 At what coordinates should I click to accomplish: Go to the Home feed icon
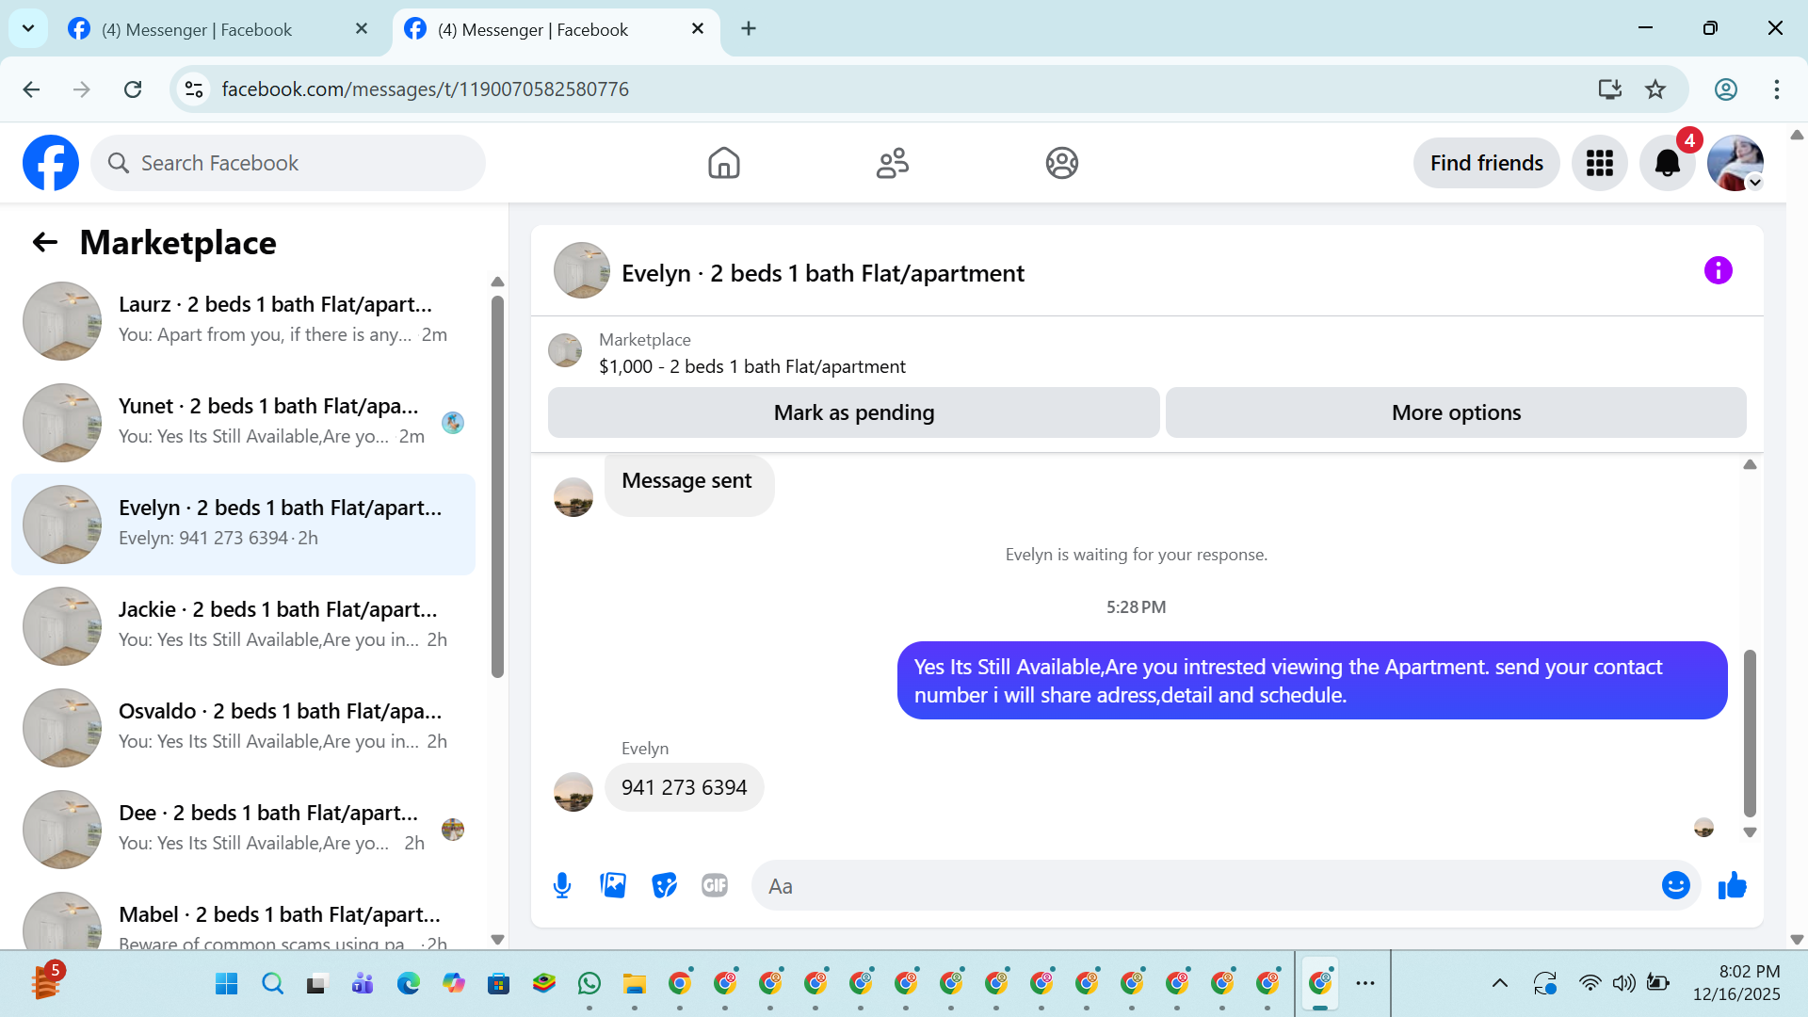[x=723, y=163]
